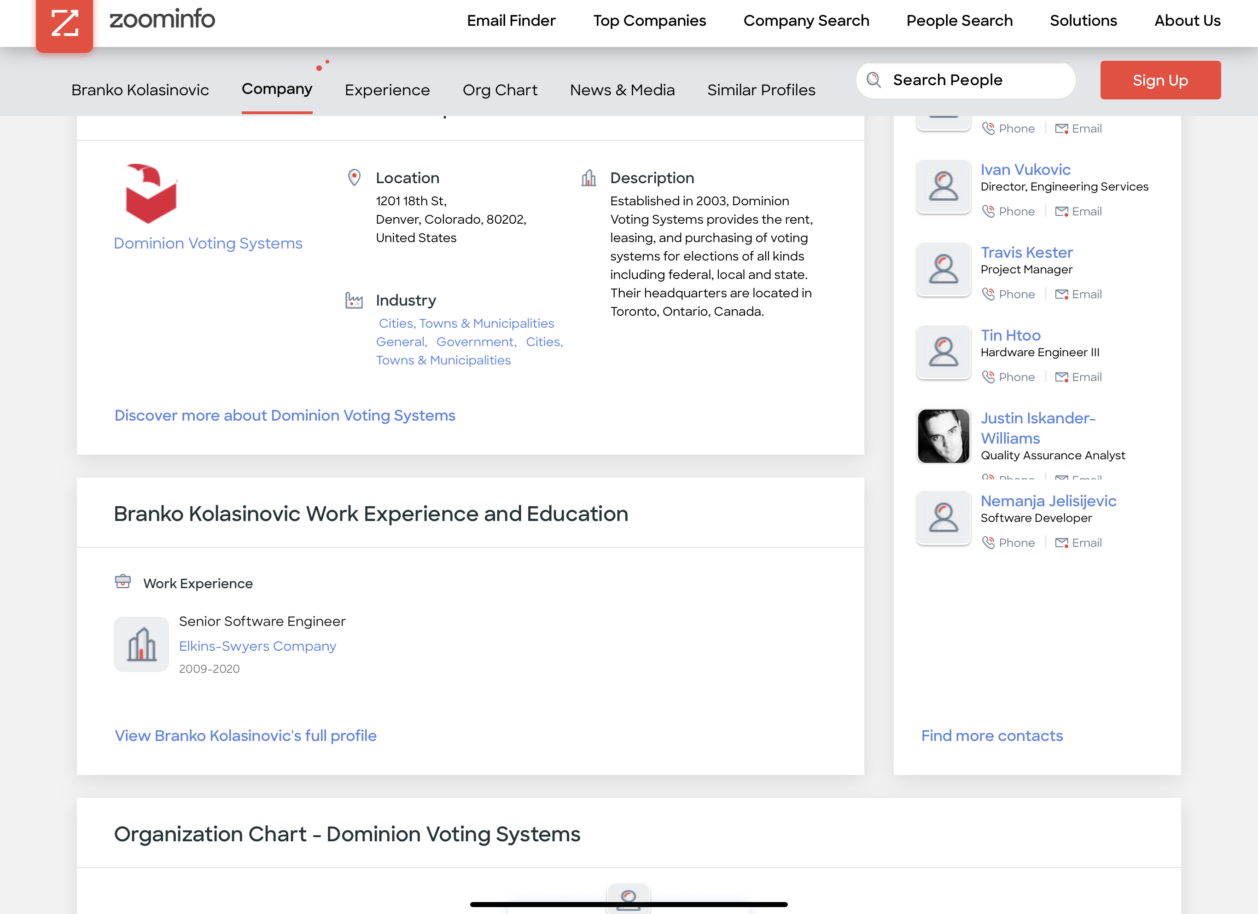Click Email link under Ivan Vukovic
Image resolution: width=1258 pixels, height=914 pixels.
coord(1086,211)
